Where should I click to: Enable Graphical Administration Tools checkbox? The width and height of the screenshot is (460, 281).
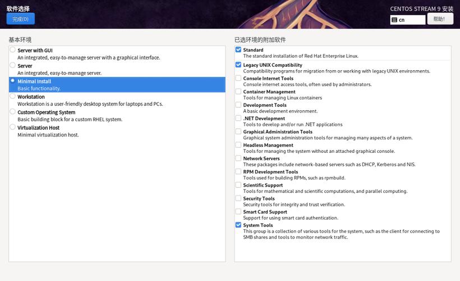coord(238,132)
